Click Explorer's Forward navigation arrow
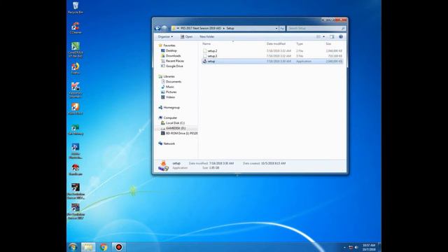Viewport: 448px width, 252px height. (x=164, y=28)
